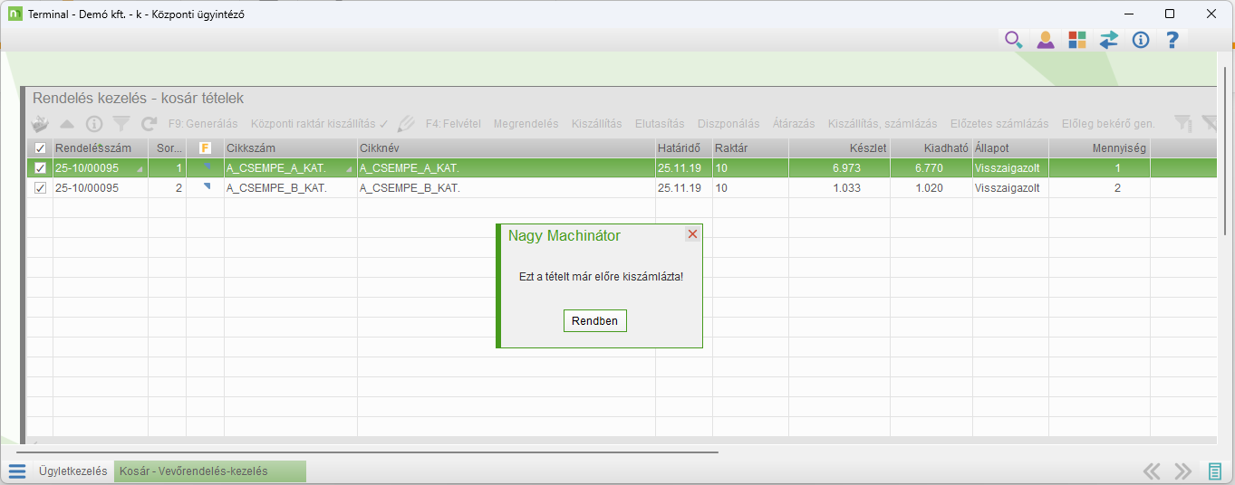This screenshot has width=1235, height=485.
Task: Sort by the Készlet column header
Action: (839, 148)
